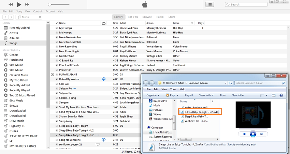Viewport: 290px width, 154px height.
Task: Play the preview in Explorer's media pane
Action: click(x=253, y=134)
